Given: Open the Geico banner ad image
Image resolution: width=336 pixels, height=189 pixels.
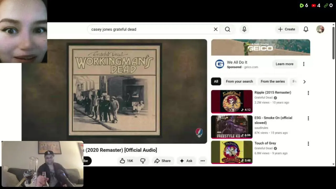Looking at the screenshot, I should [x=261, y=48].
